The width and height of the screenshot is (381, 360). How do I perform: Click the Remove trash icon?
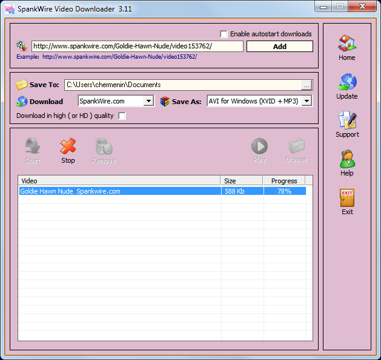[104, 146]
